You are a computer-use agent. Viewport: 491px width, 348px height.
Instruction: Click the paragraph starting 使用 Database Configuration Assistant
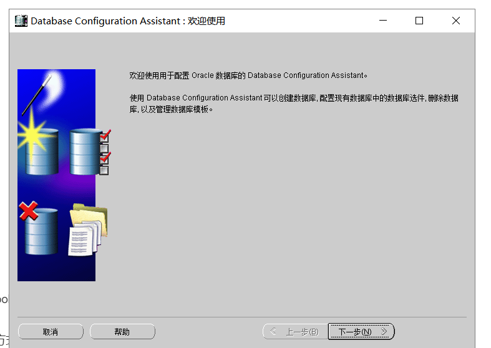(x=294, y=104)
